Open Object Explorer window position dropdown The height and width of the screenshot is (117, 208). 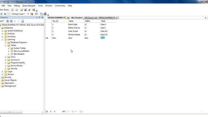(37, 18)
